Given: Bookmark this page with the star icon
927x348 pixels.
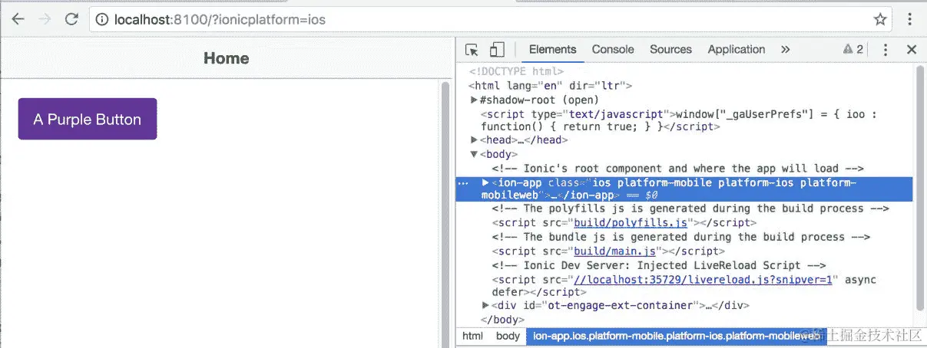Looking at the screenshot, I should 879,19.
